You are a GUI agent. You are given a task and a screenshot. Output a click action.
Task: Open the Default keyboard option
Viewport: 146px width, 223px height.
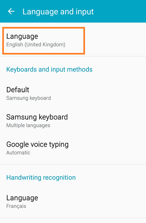(x=73, y=94)
